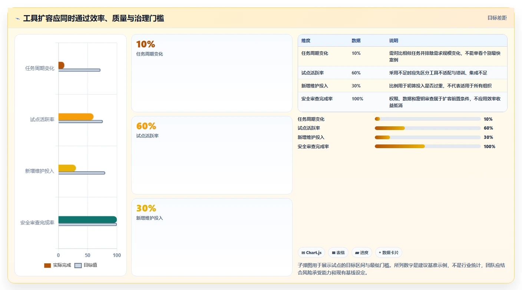The height and width of the screenshot is (290, 522).
Task: Click the 新增维护投入 axis label in the chart
Action: click(40, 171)
